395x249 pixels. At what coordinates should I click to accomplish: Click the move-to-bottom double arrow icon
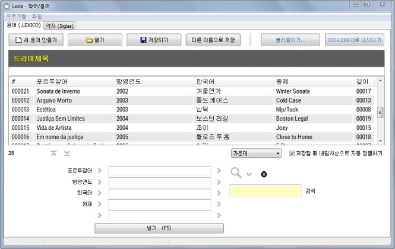pos(67,153)
